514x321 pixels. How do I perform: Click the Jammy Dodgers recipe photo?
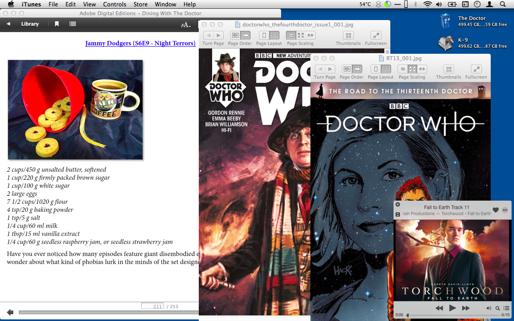click(75, 110)
